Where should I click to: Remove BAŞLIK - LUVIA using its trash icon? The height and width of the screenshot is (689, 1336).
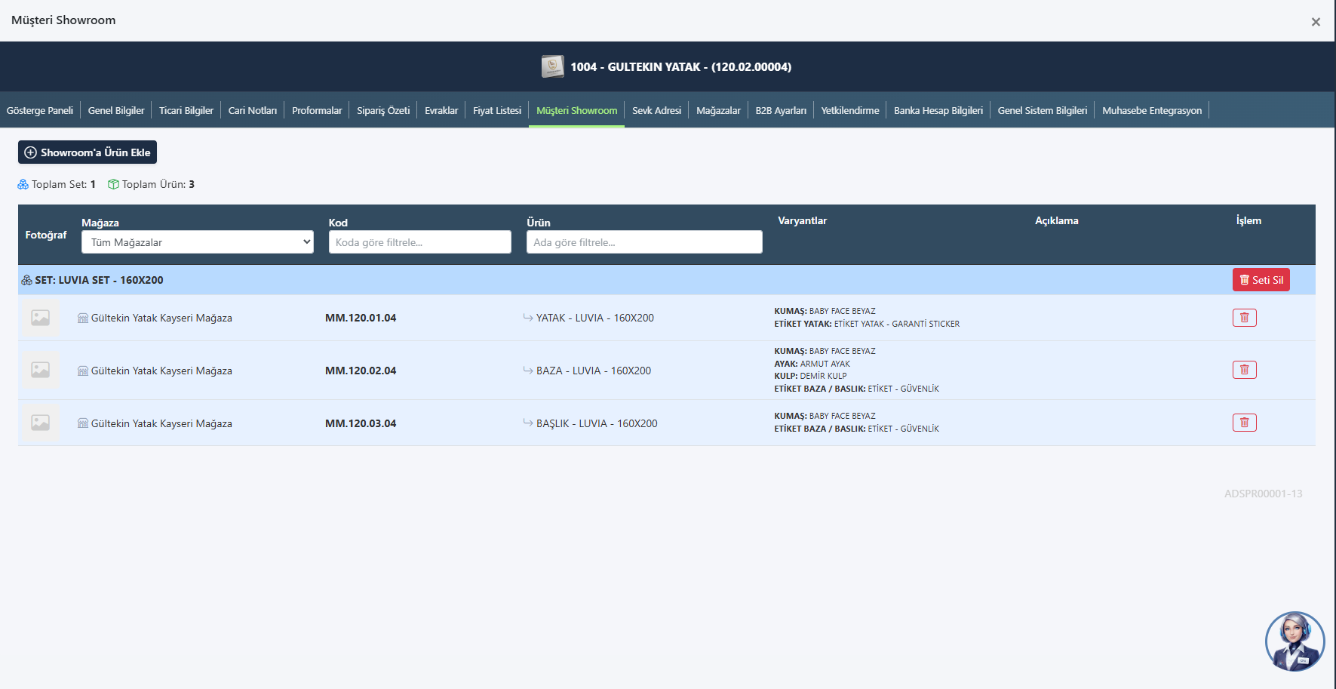(x=1244, y=423)
